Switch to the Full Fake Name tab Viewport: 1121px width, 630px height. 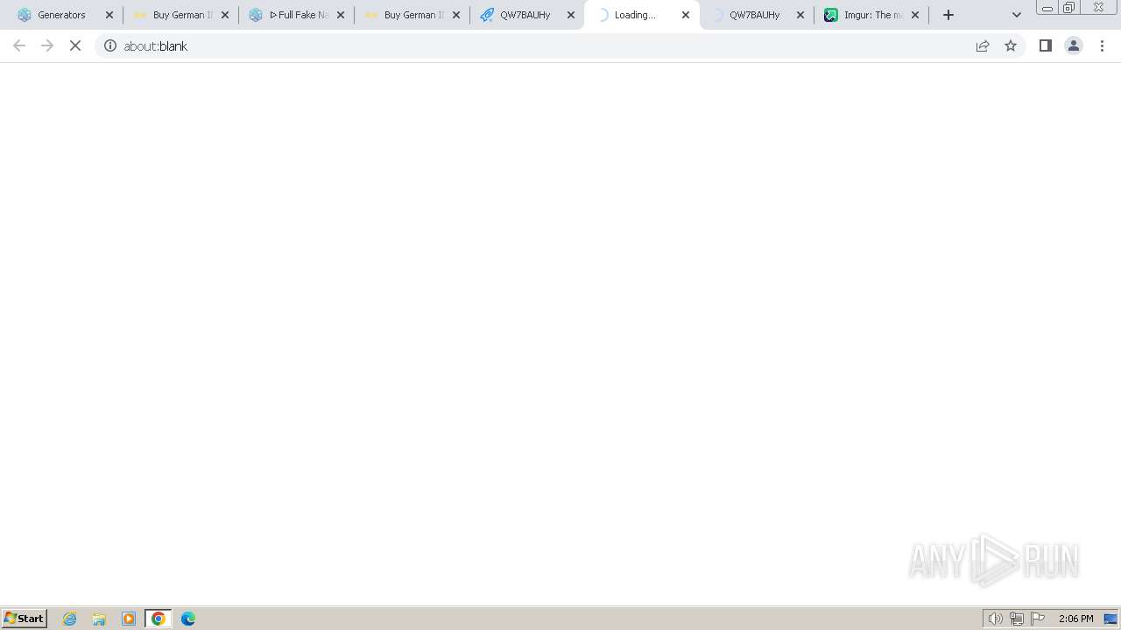pyautogui.click(x=298, y=15)
